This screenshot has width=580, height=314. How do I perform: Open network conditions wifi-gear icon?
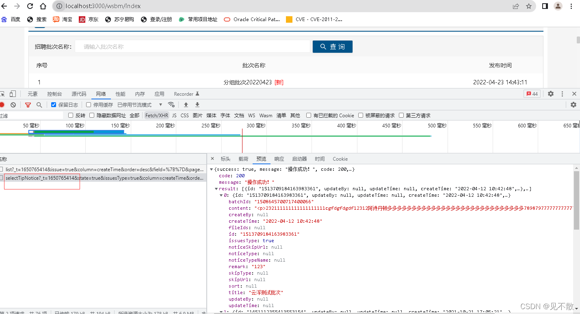(x=171, y=105)
